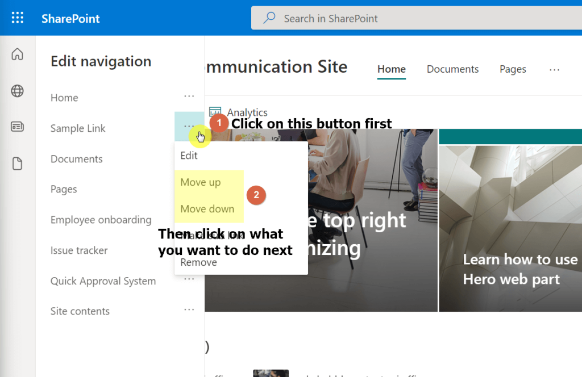The image size is (582, 377).
Task: Click the SharePoint brand link
Action: coord(70,19)
